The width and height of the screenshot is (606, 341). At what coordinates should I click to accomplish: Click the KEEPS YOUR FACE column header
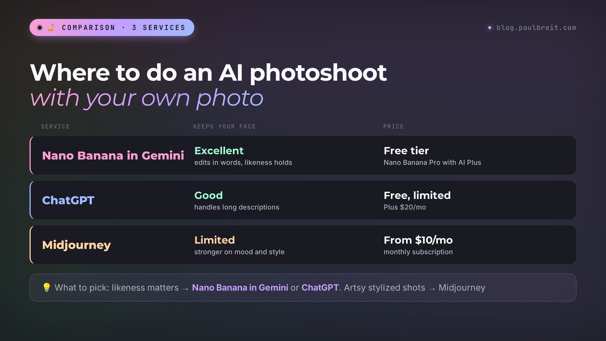[225, 127]
